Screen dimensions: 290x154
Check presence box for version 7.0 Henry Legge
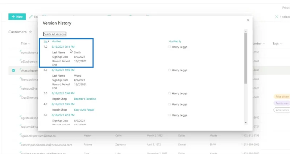coord(169,47)
